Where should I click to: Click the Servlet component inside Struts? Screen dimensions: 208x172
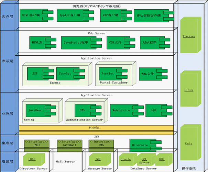67,74
